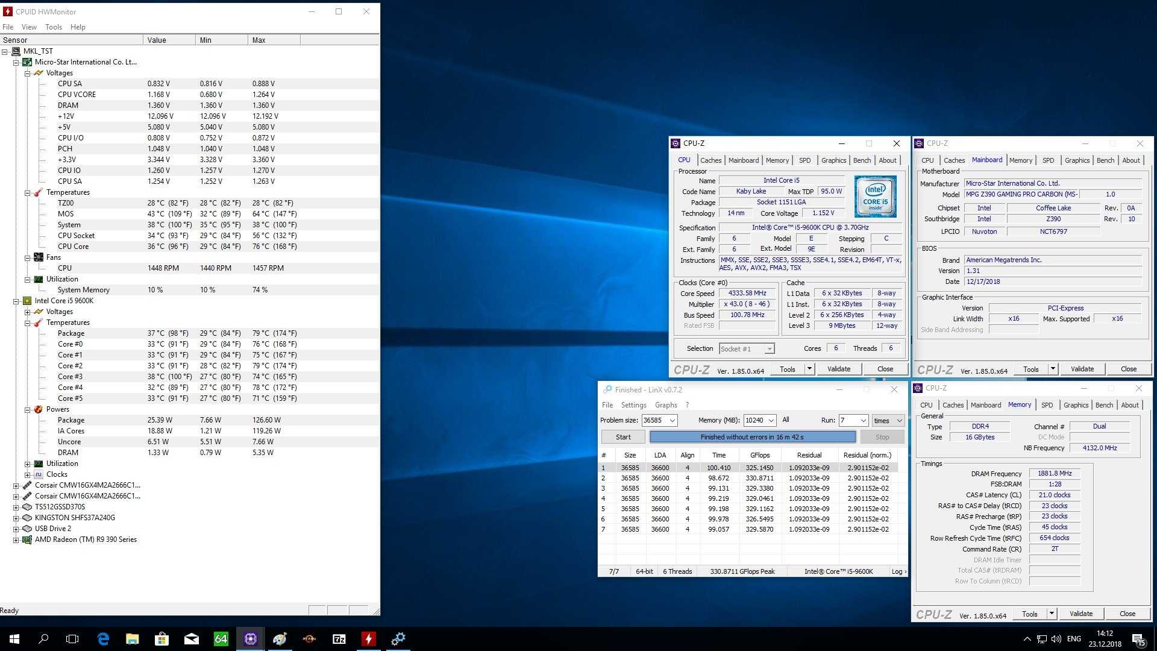
Task: Open the Tools menu in HWMonitor
Action: (x=53, y=27)
